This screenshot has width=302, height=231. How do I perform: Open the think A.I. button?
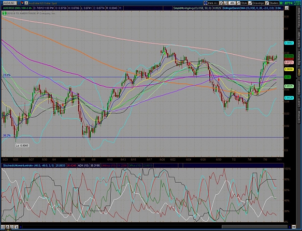[211, 3]
